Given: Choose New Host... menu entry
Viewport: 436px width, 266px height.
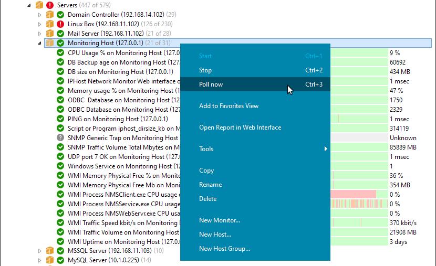Looking at the screenshot, I should (255, 235).
